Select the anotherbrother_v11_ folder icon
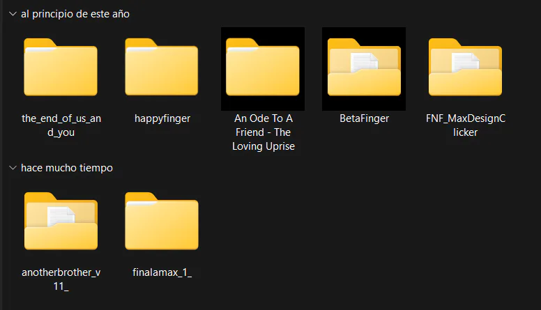 (x=61, y=221)
